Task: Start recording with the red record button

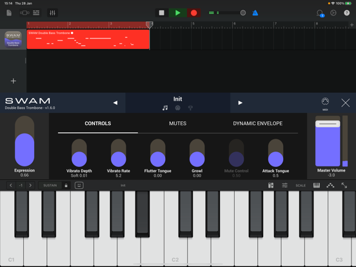Action: click(193, 13)
